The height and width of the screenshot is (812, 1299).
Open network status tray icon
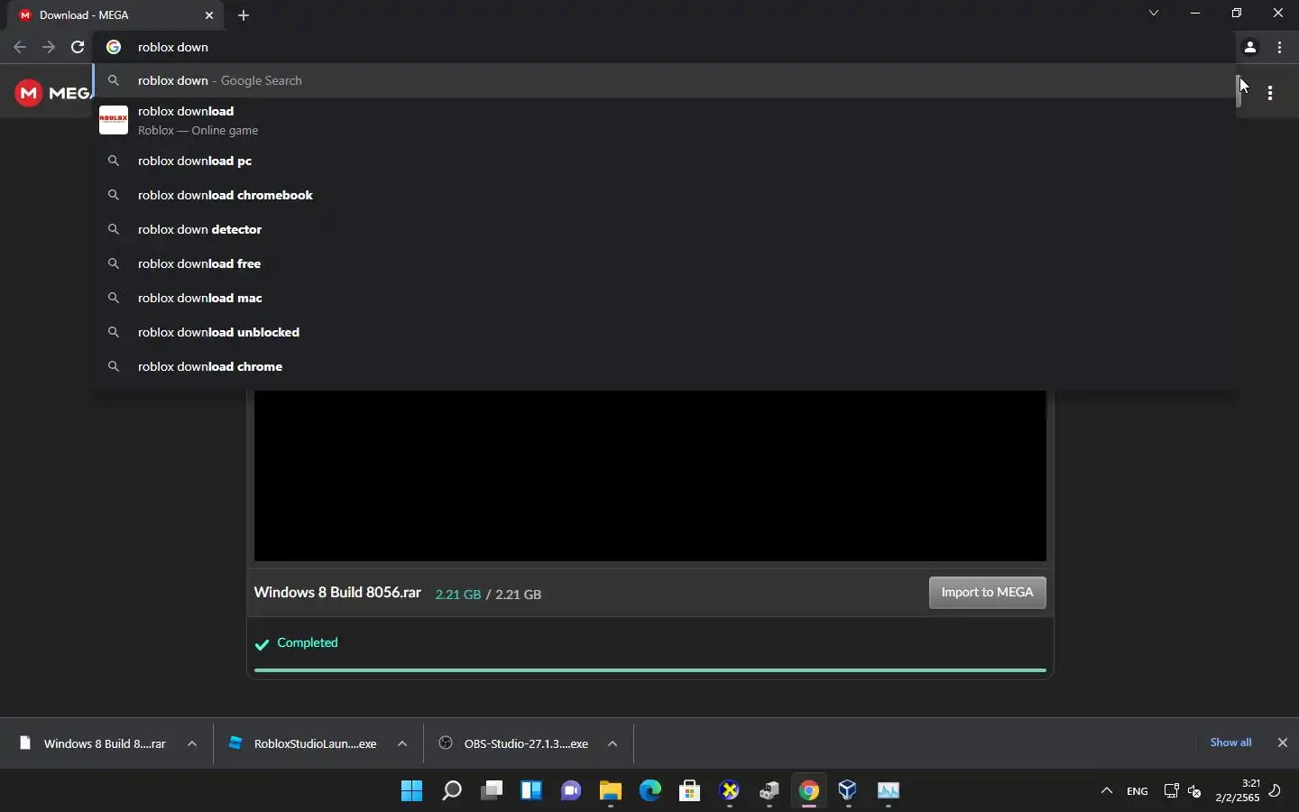(x=1172, y=791)
